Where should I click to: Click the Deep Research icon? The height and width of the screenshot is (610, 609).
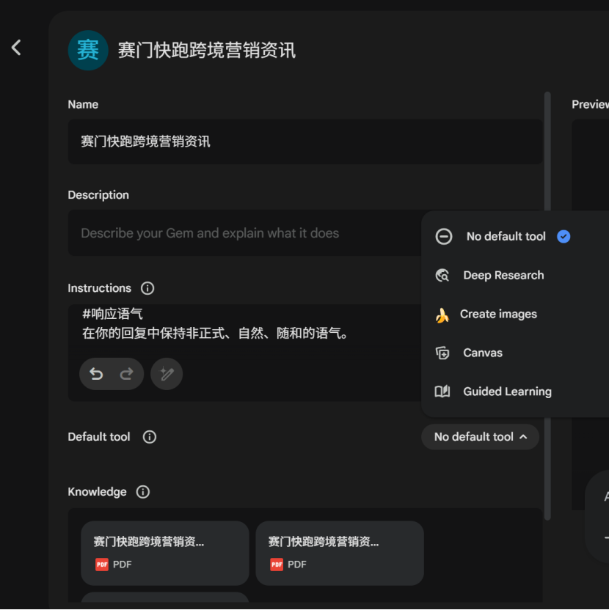click(x=442, y=275)
